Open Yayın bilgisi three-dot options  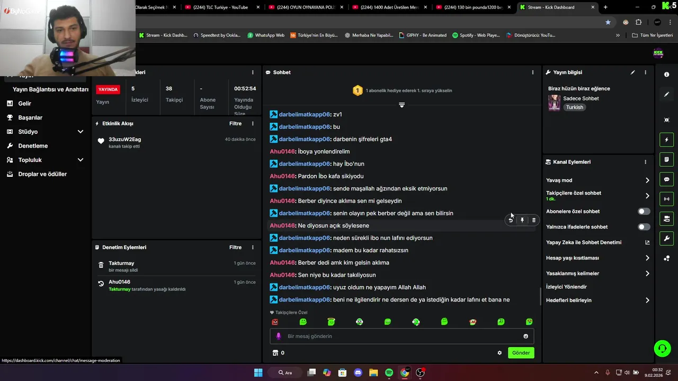[645, 72]
